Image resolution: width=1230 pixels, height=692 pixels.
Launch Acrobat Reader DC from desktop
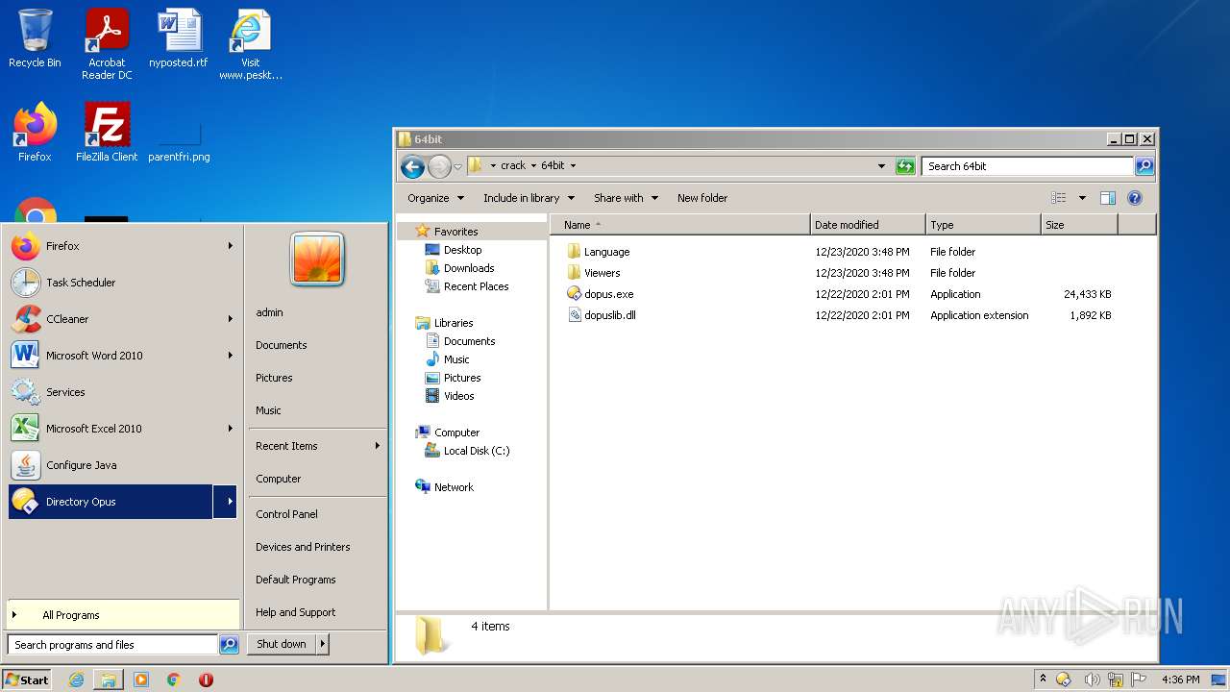tap(107, 44)
